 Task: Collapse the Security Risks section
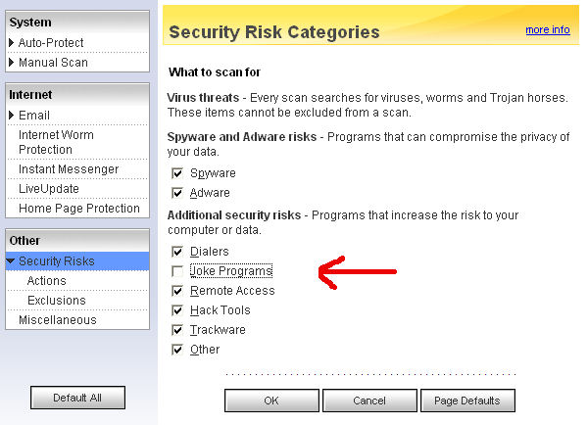click(x=12, y=261)
